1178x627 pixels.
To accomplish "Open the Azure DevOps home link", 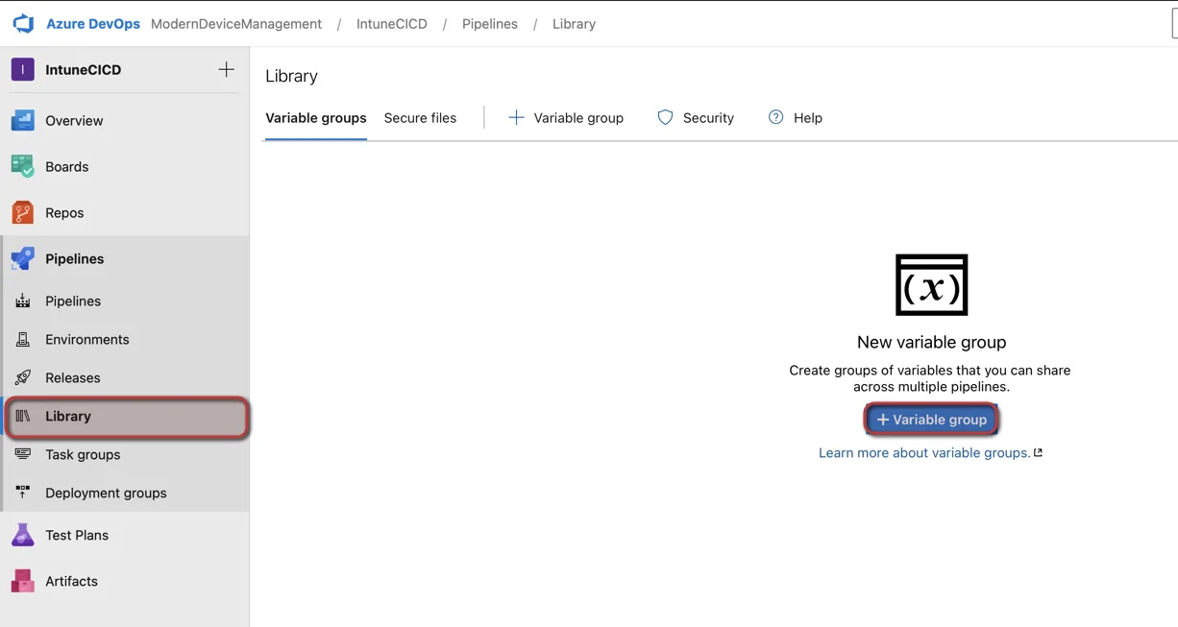I will tap(93, 24).
